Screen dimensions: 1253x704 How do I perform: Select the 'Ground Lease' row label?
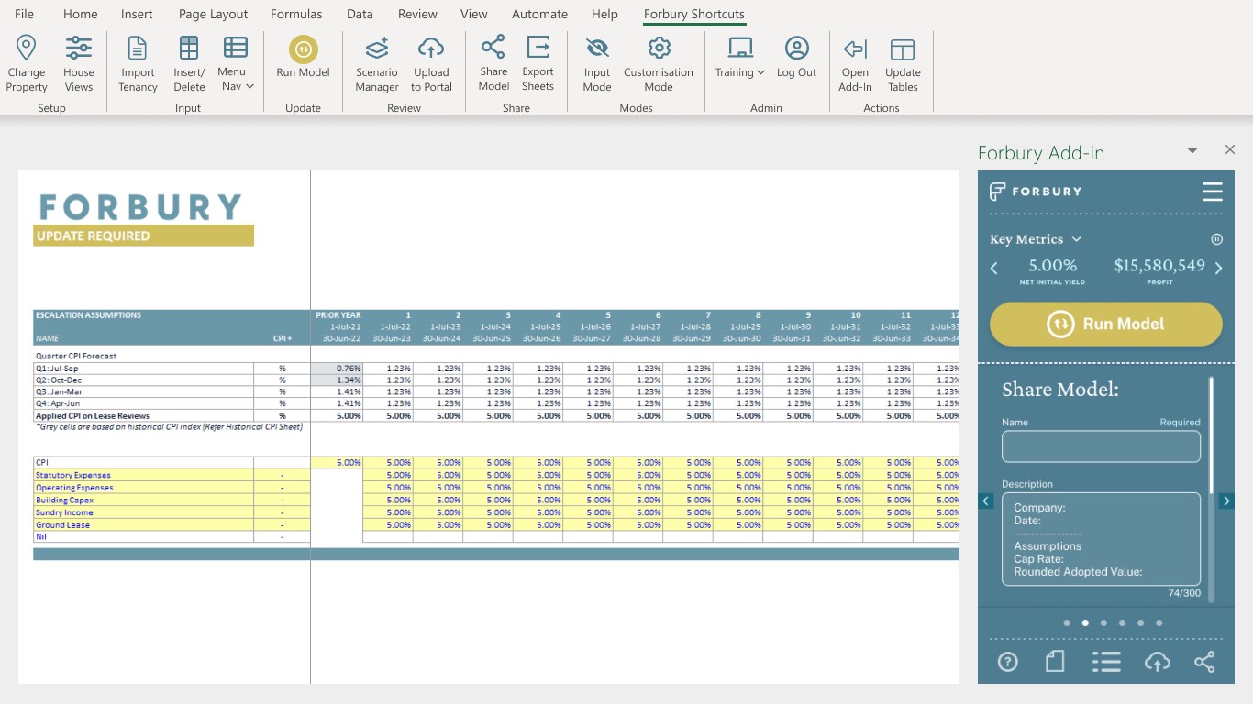coord(143,525)
